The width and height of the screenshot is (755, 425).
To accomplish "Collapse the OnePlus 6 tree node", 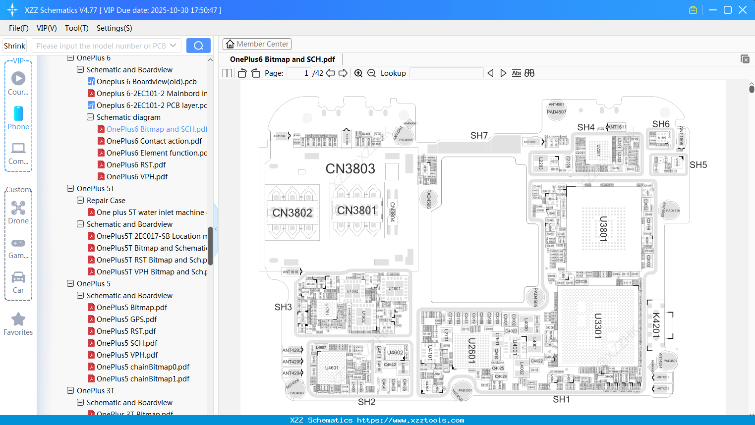I will pyautogui.click(x=70, y=58).
